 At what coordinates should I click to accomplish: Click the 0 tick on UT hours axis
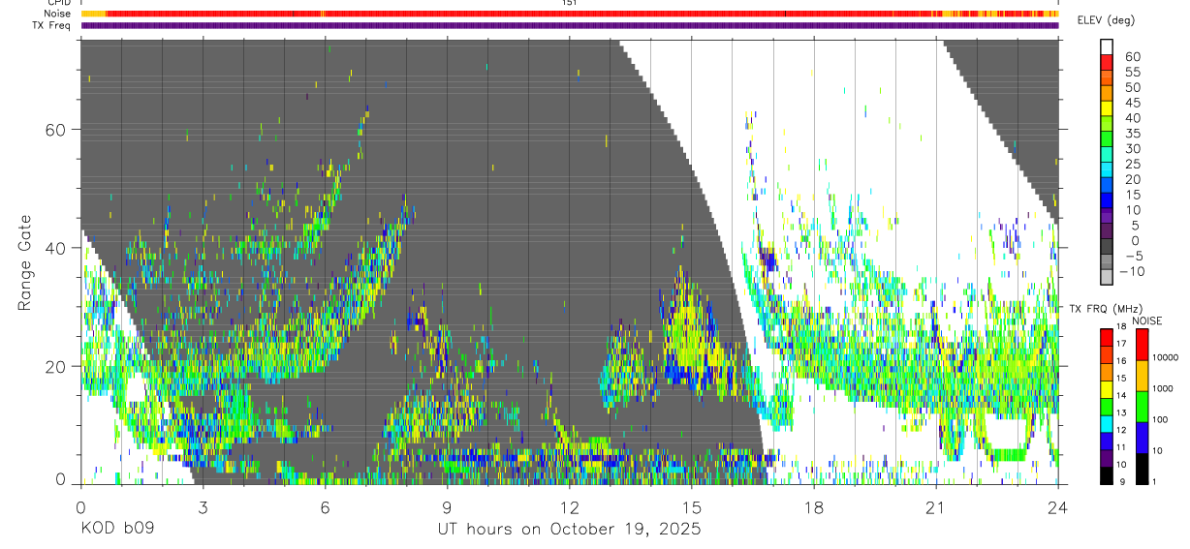click(x=80, y=506)
